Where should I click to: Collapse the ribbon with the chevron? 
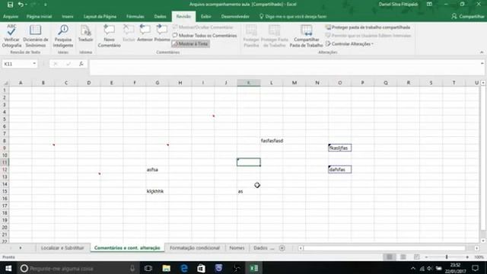482,53
